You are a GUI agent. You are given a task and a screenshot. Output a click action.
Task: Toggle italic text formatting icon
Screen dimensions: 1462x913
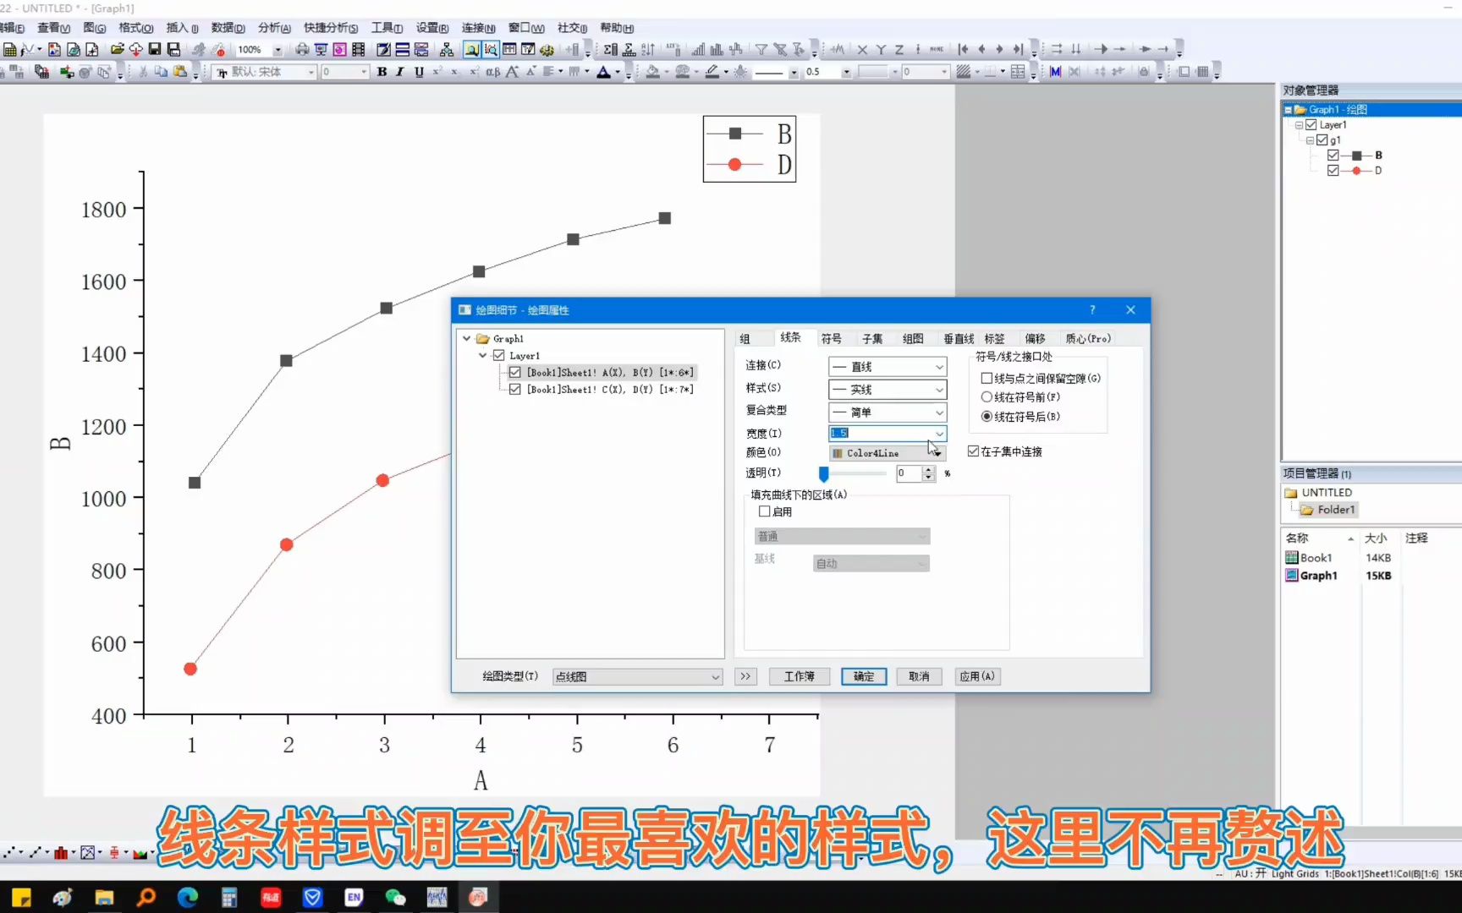tap(398, 72)
